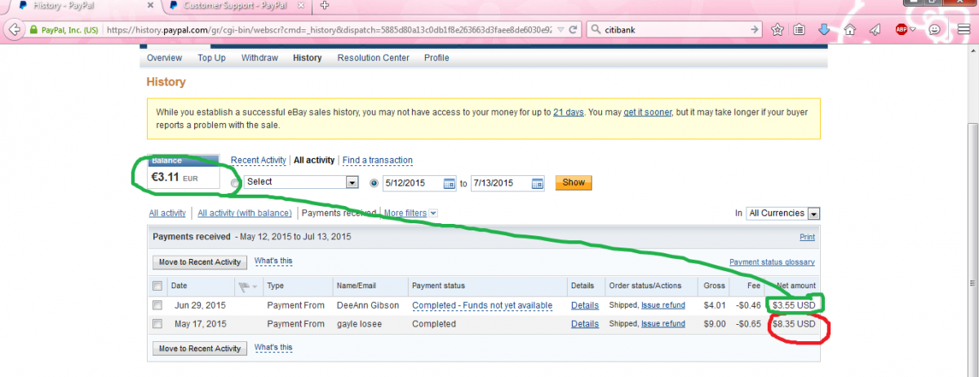Select the custom date range radio button

tap(375, 183)
